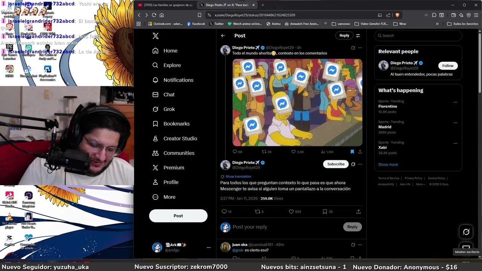Click the Reply button in Post header

tap(344, 35)
